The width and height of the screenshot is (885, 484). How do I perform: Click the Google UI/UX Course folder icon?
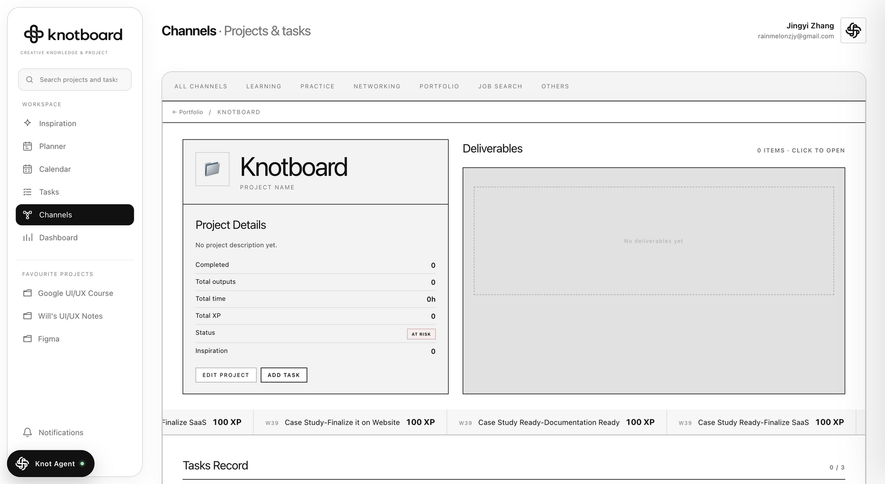[28, 293]
